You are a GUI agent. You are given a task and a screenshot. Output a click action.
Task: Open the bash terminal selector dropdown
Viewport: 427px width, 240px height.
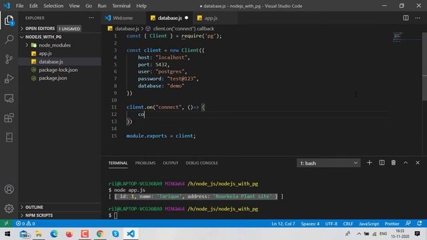click(328, 163)
